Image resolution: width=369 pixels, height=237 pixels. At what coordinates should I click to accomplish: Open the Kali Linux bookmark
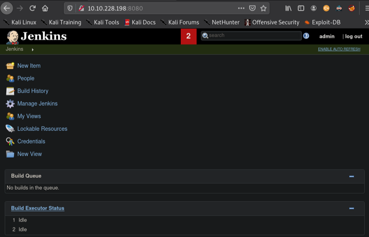[x=20, y=23]
